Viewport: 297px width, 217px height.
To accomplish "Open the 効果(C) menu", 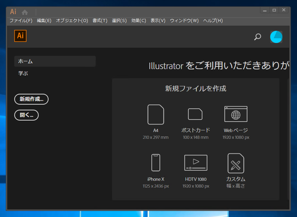I will 139,20.
